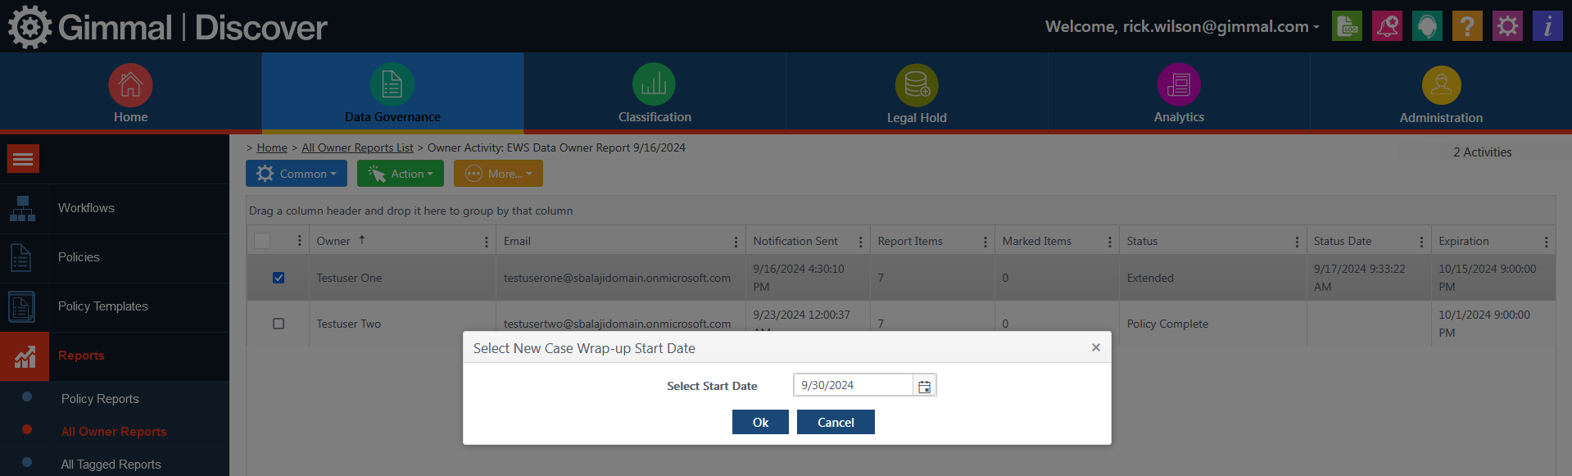This screenshot has height=476, width=1572.
Task: Open the Analytics module icon
Action: click(1178, 85)
